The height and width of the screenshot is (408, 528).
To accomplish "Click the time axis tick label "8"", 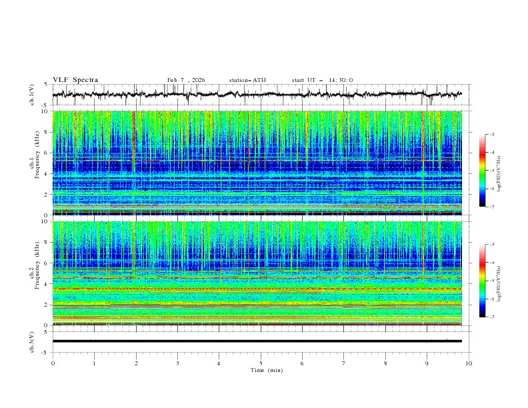I will pos(385,363).
